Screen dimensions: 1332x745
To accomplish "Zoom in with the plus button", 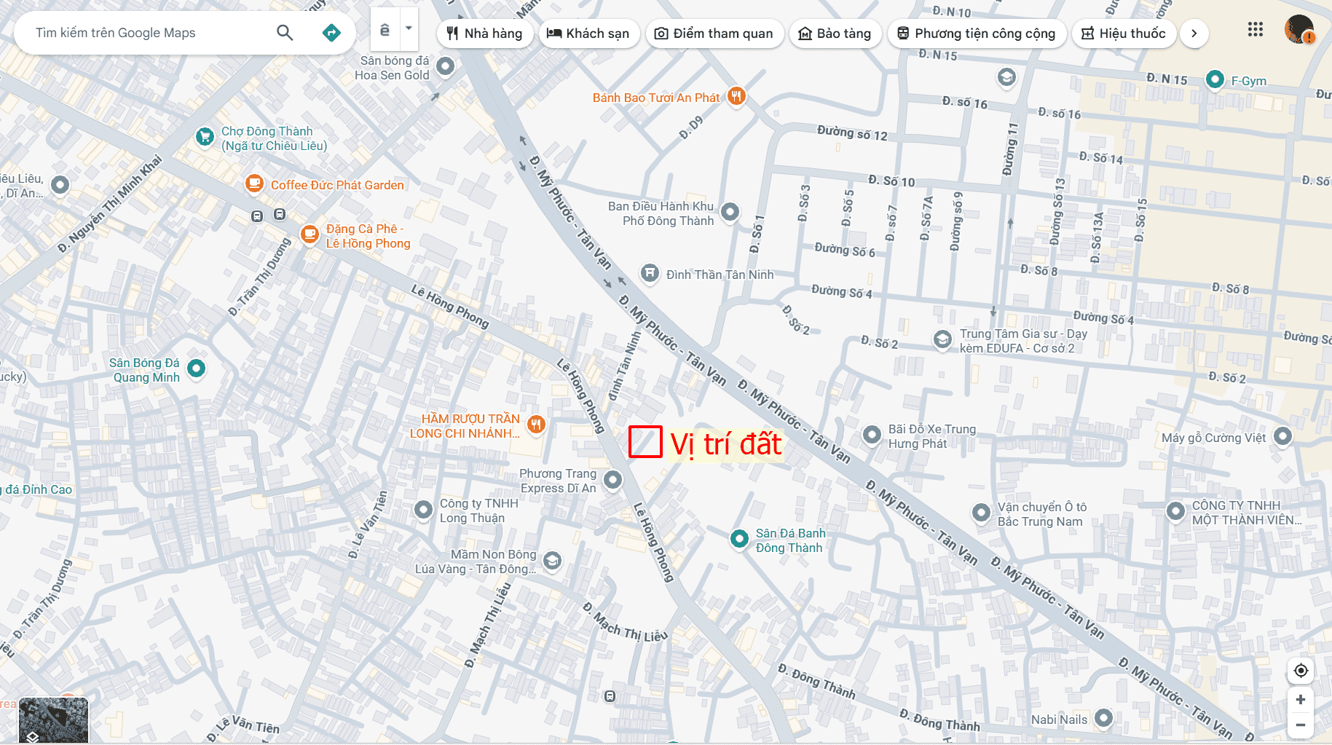I will coord(1301,699).
